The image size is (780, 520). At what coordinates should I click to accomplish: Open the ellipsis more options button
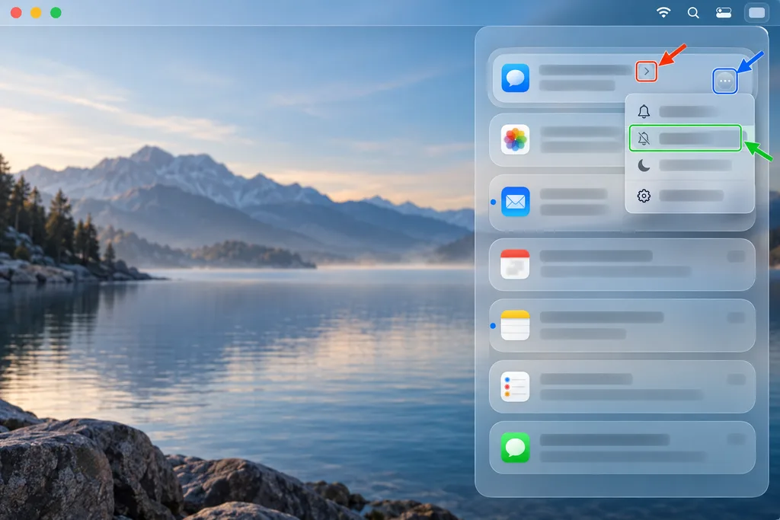tap(725, 81)
